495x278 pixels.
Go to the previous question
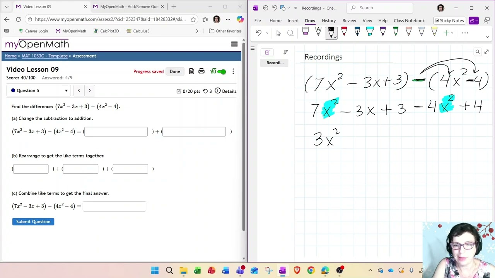point(79,90)
